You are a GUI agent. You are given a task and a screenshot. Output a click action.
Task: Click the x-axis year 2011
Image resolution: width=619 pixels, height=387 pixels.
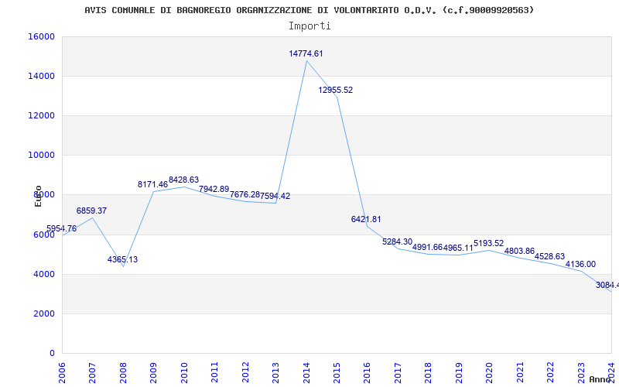point(215,372)
